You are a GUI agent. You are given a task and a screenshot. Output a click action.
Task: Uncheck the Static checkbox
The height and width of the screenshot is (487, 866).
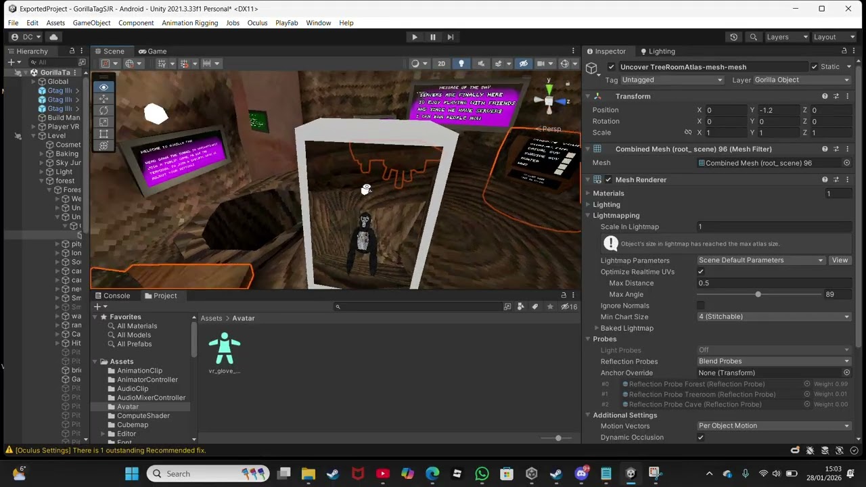(814, 66)
